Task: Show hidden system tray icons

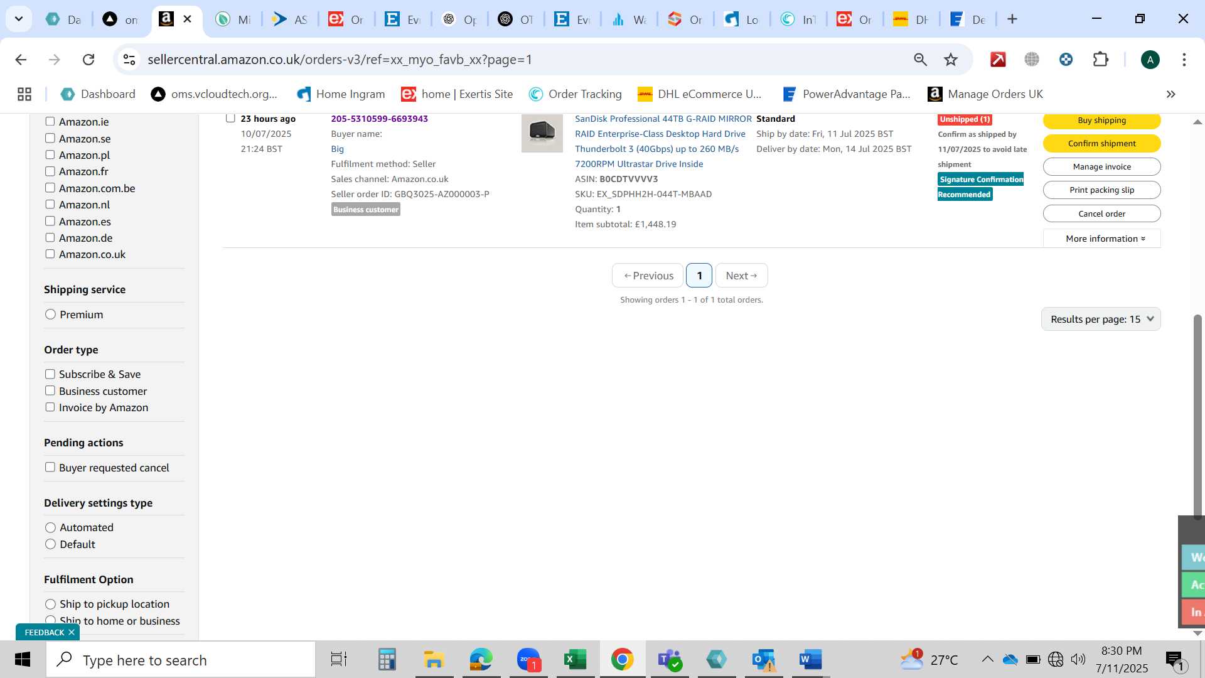Action: pyautogui.click(x=987, y=659)
